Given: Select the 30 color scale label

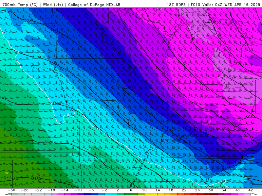Looking at the screenshot, I should (211, 190).
